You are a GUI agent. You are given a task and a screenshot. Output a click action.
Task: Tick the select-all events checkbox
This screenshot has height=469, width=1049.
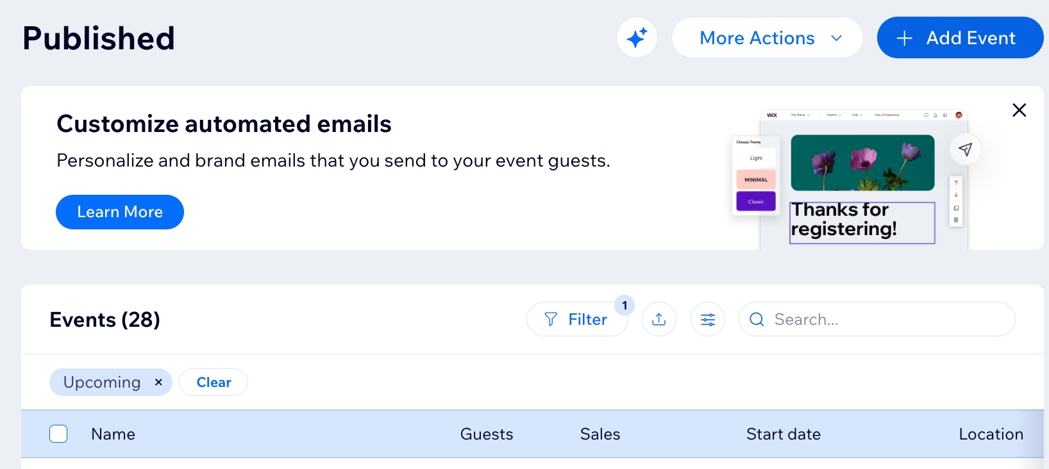pos(58,434)
